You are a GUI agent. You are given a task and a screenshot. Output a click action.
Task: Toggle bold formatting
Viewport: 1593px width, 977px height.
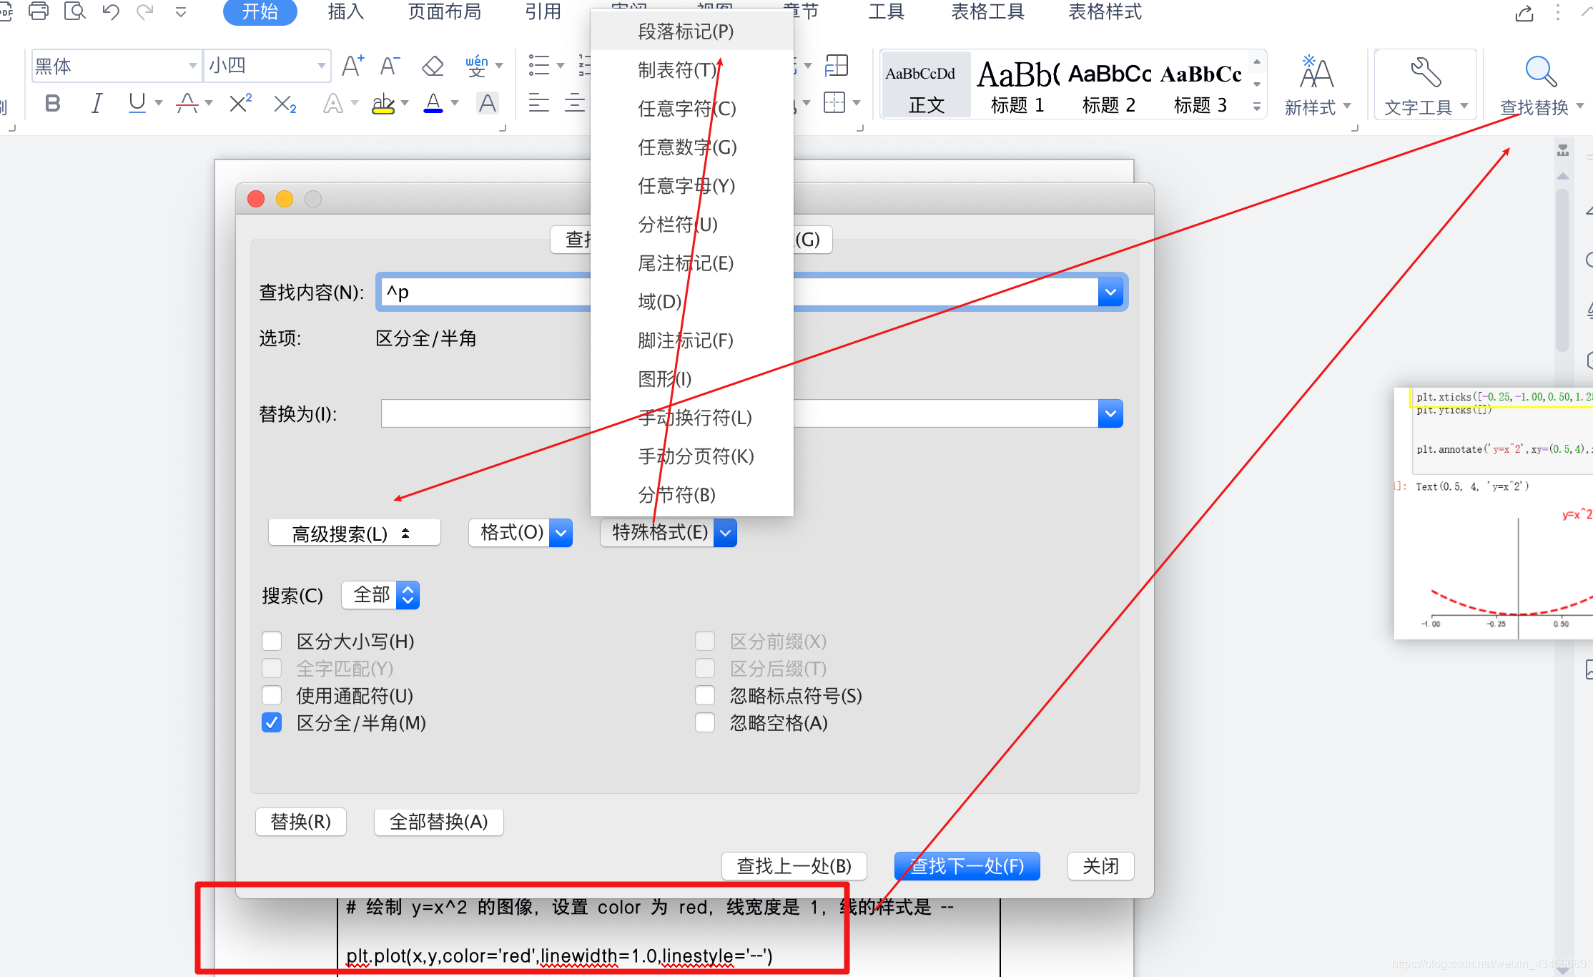point(52,104)
